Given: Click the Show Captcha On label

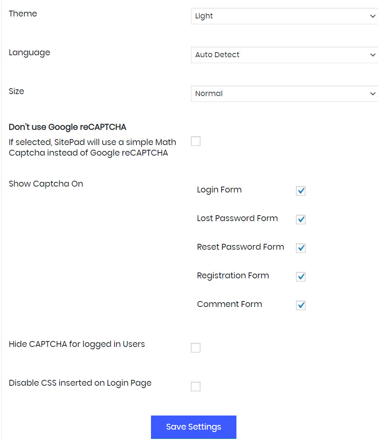Looking at the screenshot, I should click(x=46, y=184).
